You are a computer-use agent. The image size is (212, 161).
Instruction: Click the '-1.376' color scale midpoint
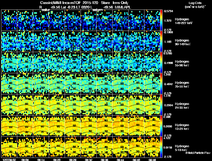pos(168,21)
